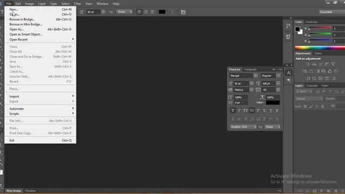Click lock transparent pixels icon
Image resolution: width=345 pixels, height=194 pixels.
[x=305, y=106]
